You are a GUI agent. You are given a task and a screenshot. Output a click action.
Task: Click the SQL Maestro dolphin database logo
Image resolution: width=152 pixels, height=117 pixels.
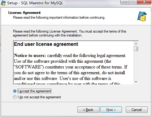point(142,16)
